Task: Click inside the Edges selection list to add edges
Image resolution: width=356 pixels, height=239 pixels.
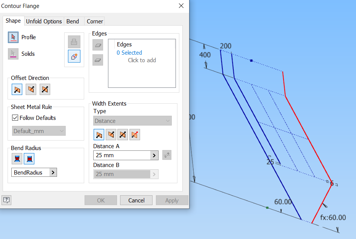Action: tap(142, 62)
